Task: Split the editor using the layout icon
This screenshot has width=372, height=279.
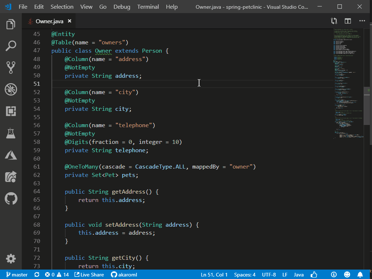Action: pos(347,21)
